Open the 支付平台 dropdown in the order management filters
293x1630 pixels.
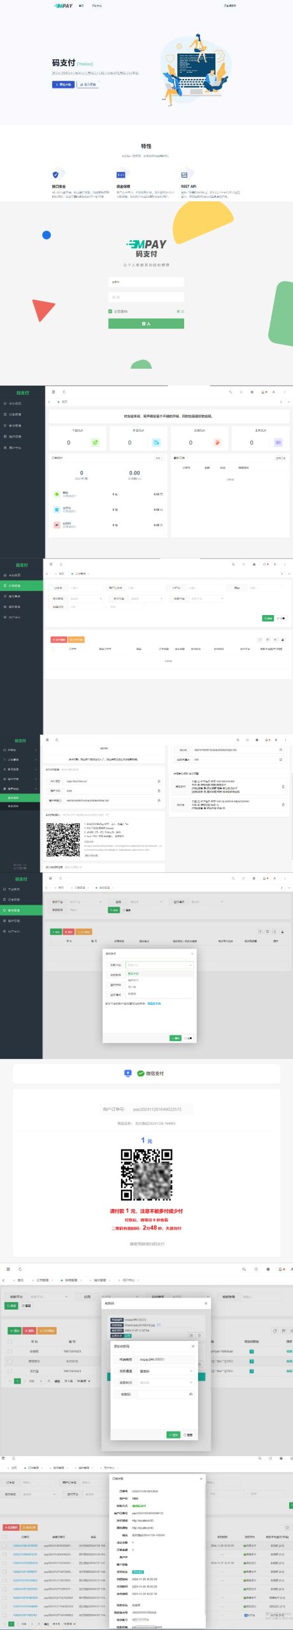tap(146, 599)
